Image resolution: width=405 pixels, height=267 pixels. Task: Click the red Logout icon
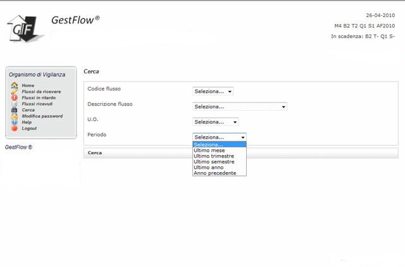[15, 128]
